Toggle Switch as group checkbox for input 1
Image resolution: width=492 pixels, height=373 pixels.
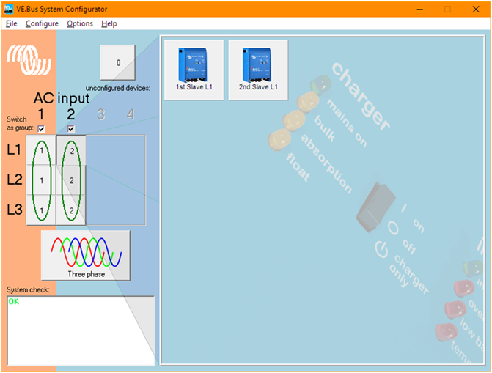click(x=41, y=129)
